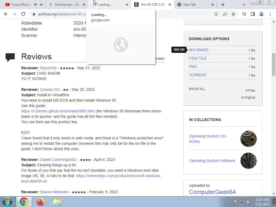Reload the archive.org page
The width and height of the screenshot is (276, 207).
pyautogui.click(x=23, y=14)
